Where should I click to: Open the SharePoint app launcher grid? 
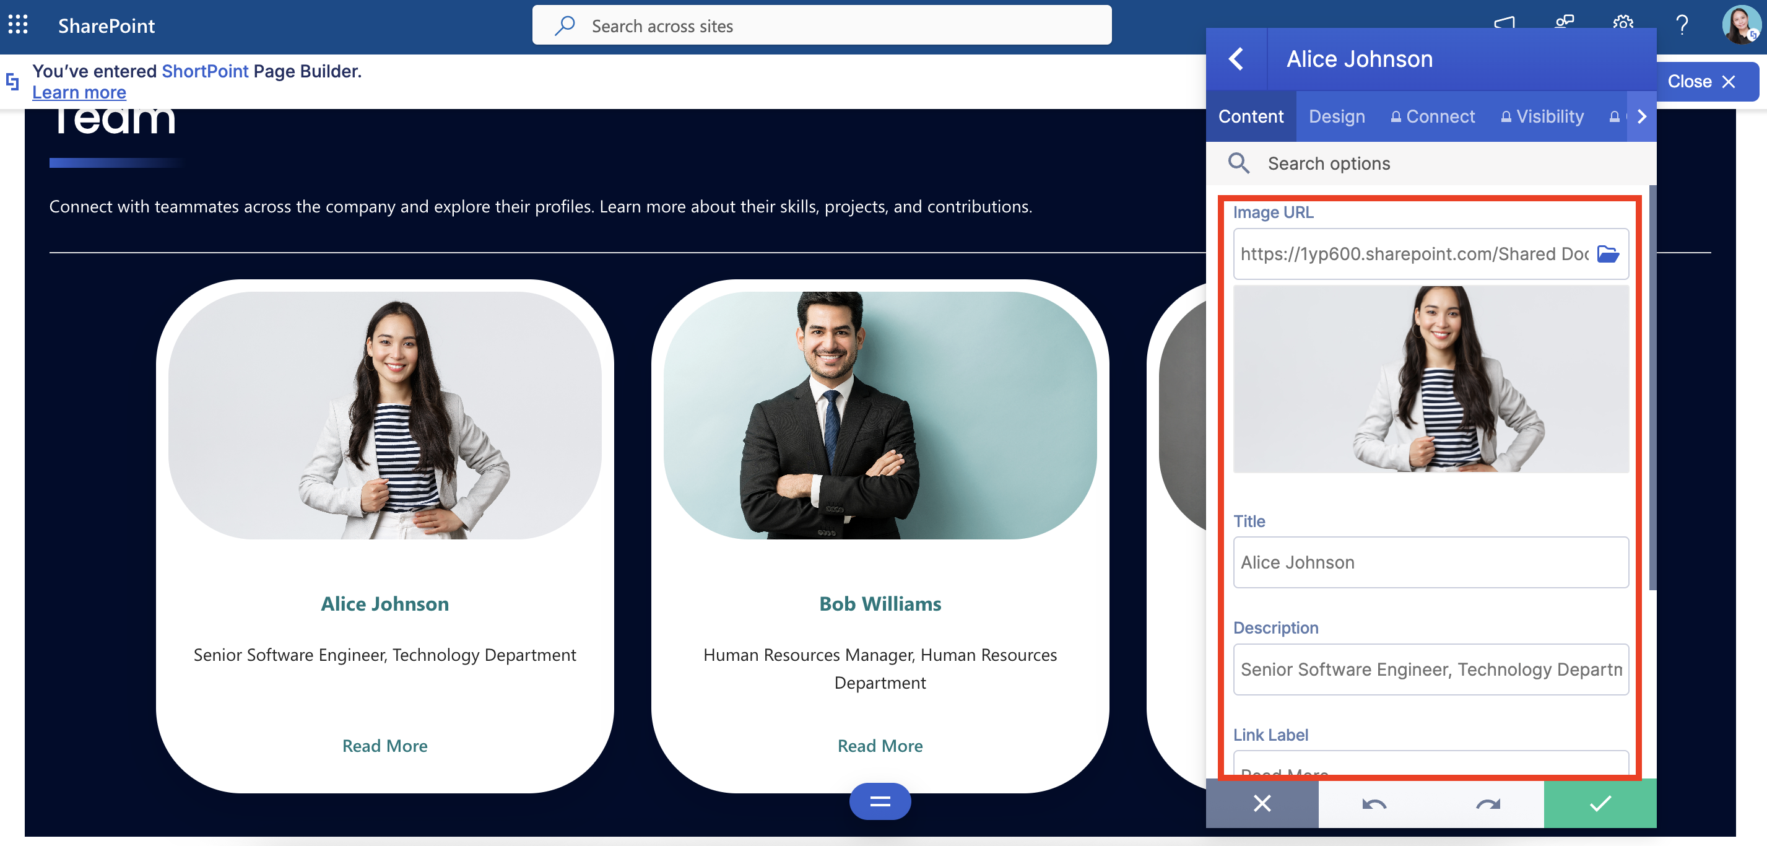[18, 25]
